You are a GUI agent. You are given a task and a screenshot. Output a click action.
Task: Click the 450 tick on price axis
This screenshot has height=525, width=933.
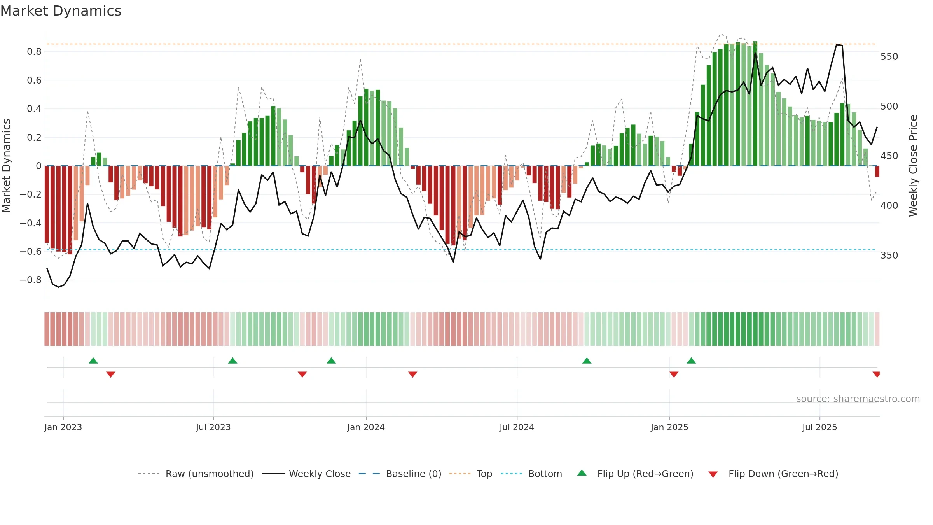click(x=889, y=156)
